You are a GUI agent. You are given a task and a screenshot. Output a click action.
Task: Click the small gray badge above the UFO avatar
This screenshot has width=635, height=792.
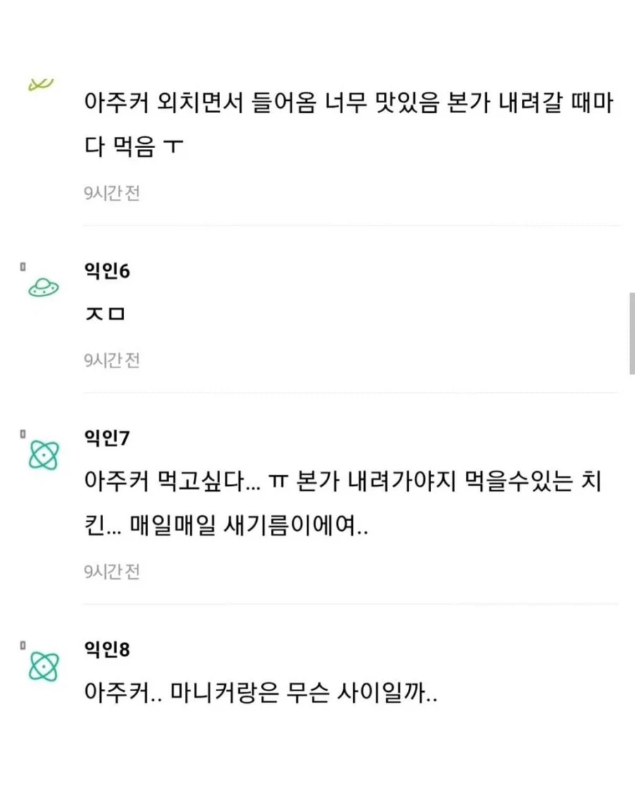pos(21,264)
